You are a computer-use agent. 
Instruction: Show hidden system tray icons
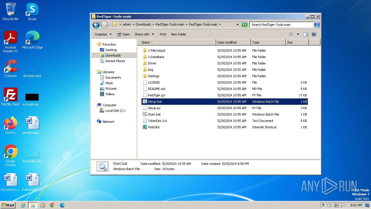(x=323, y=205)
